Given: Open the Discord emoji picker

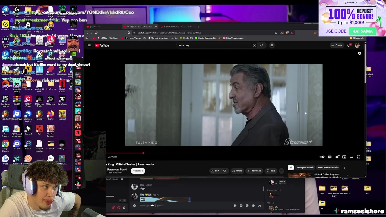Looking at the screenshot, I should click(x=253, y=206).
